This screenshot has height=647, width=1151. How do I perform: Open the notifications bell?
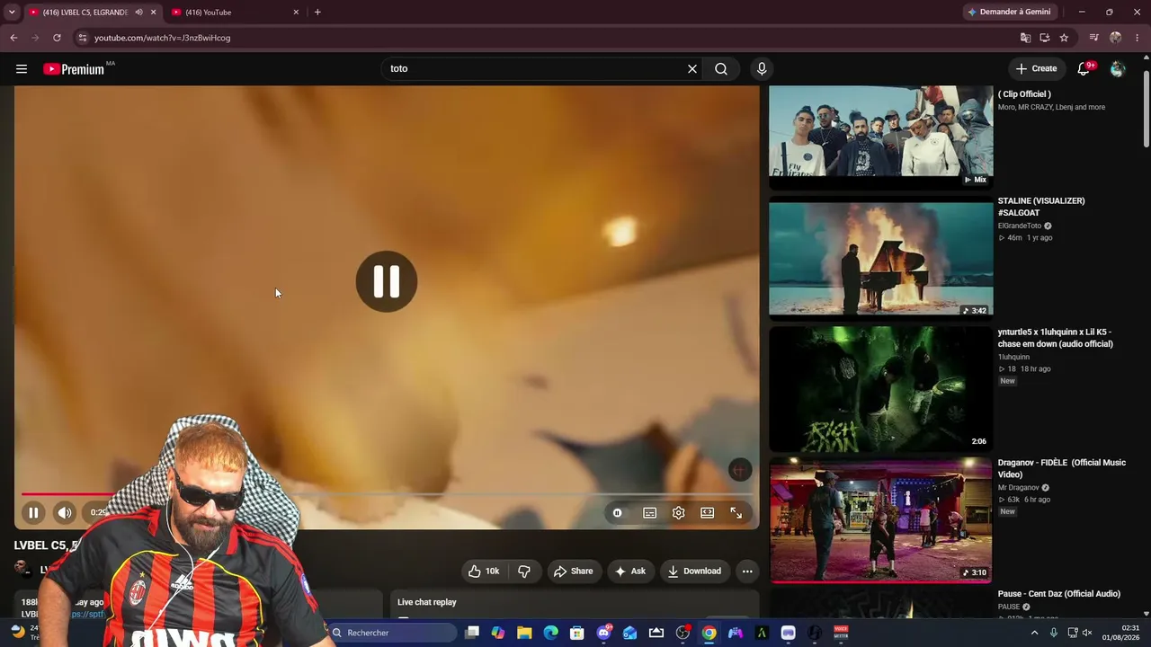(x=1084, y=69)
